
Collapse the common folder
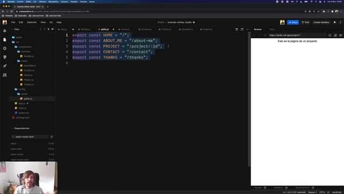click(24, 52)
